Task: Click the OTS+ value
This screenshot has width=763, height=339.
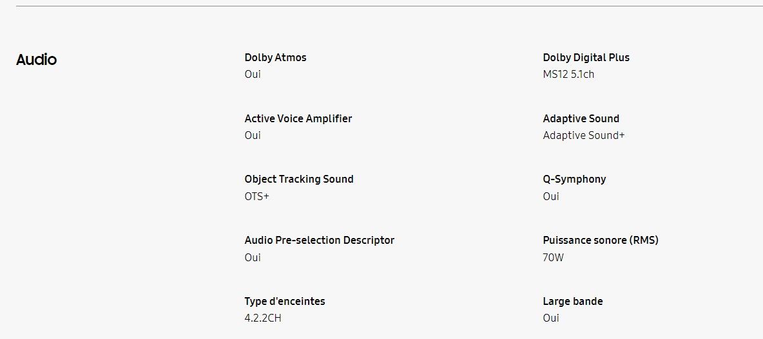Action: [x=256, y=197]
